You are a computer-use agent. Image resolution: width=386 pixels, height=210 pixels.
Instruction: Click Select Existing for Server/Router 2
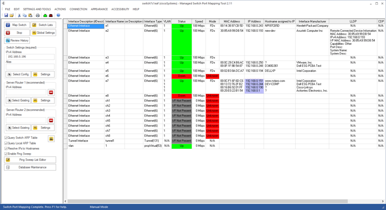coord(18,128)
